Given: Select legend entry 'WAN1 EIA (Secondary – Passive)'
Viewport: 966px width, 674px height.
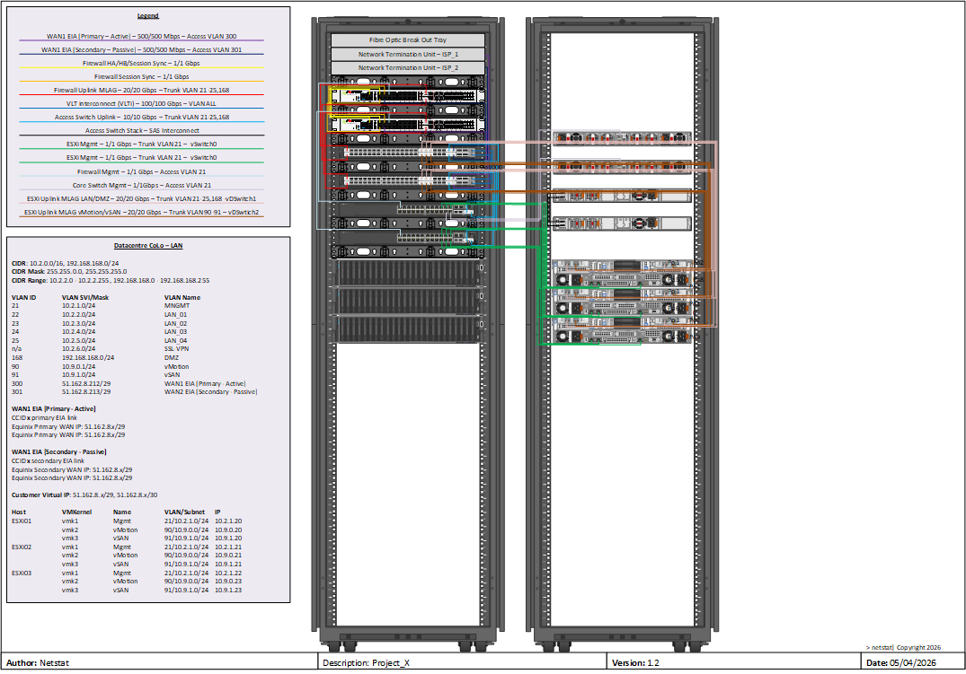Looking at the screenshot, I should pos(142,50).
